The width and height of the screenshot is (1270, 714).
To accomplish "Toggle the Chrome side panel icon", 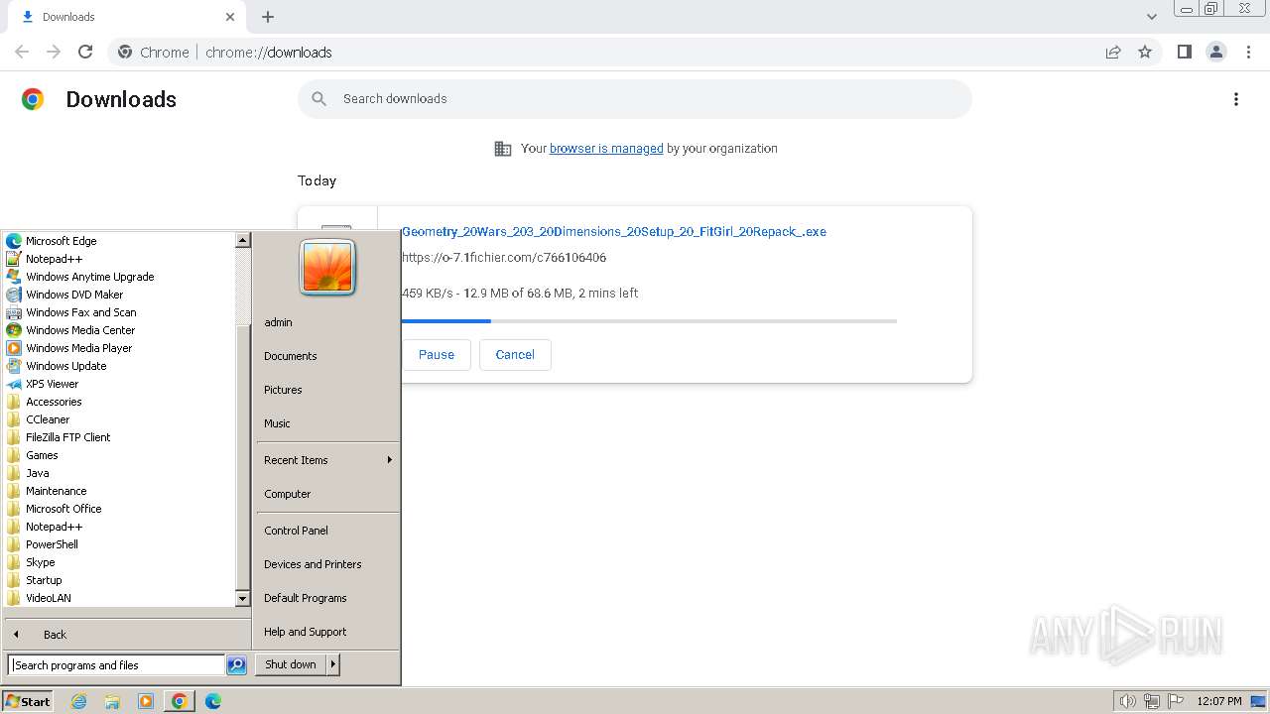I will click(1184, 52).
